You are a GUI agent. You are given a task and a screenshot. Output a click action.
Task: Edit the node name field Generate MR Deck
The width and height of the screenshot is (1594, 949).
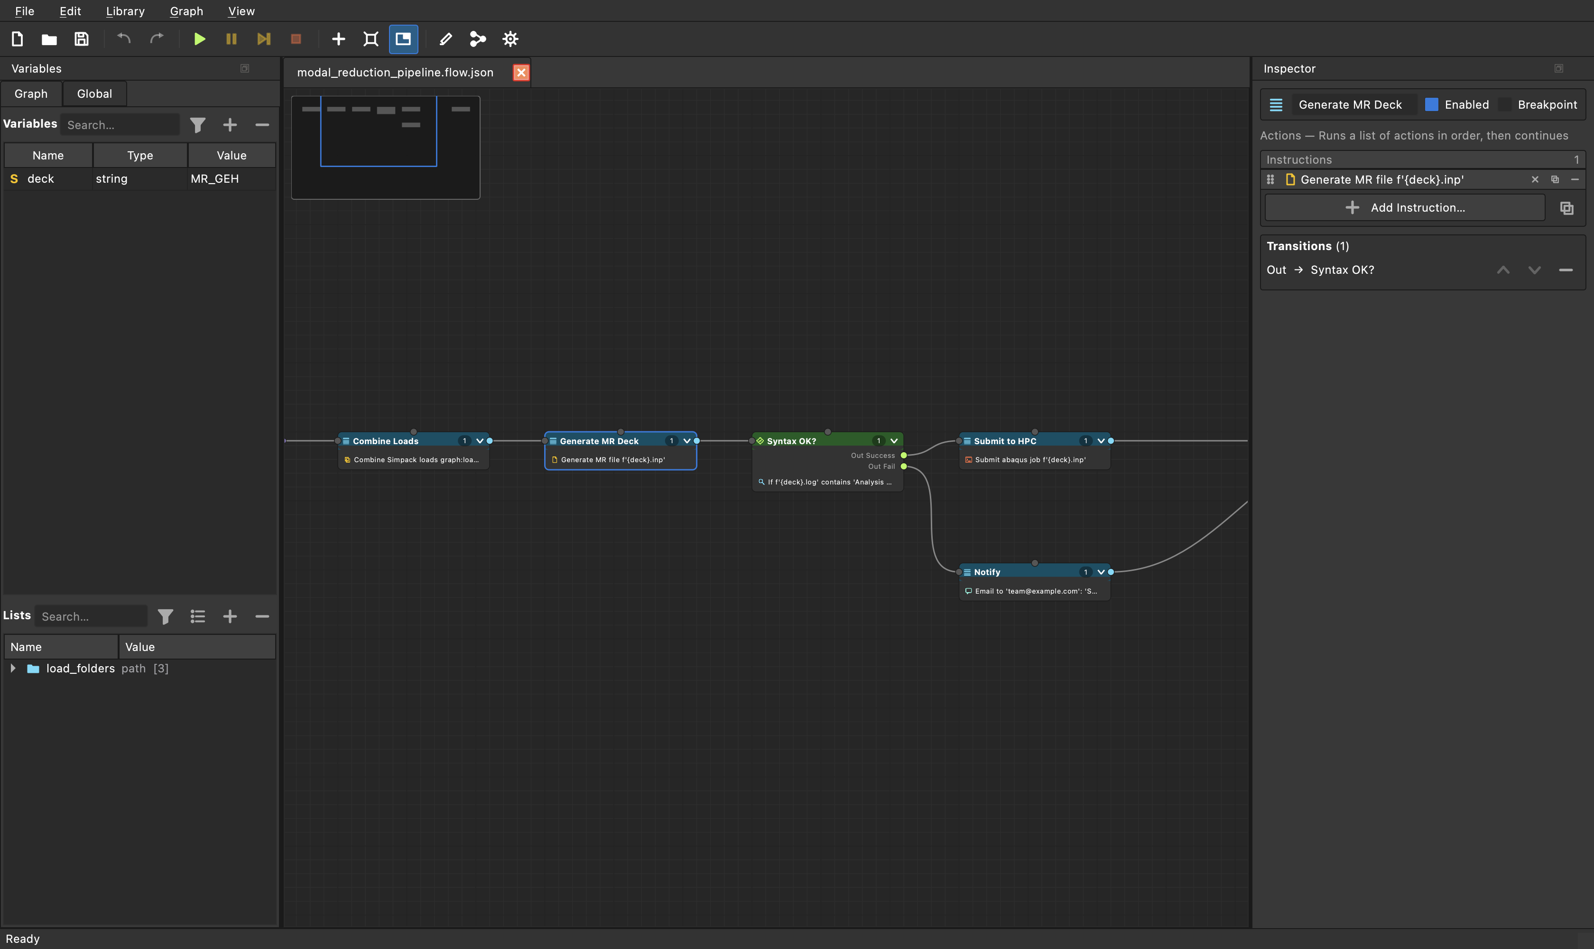(x=1353, y=104)
